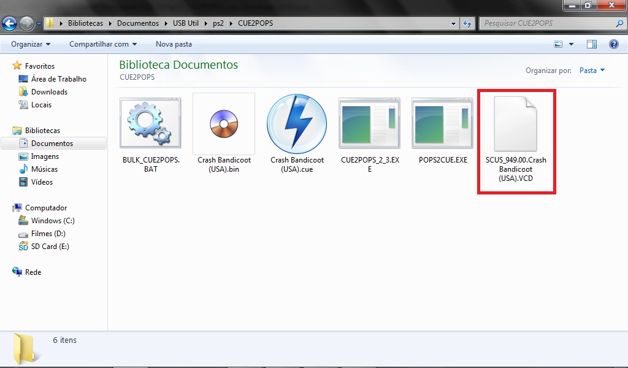Open the Pasta arrangement dropdown
This screenshot has width=628, height=368.
point(592,71)
